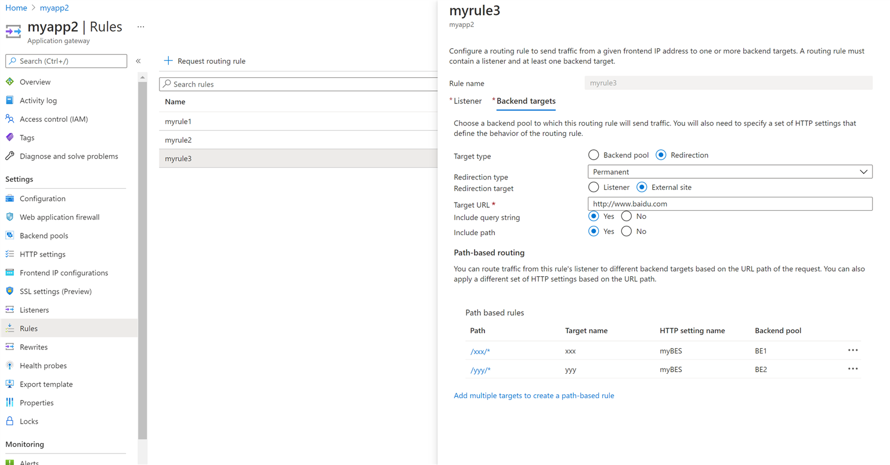Open the ellipsis menu next to Rules title

pyautogui.click(x=141, y=27)
